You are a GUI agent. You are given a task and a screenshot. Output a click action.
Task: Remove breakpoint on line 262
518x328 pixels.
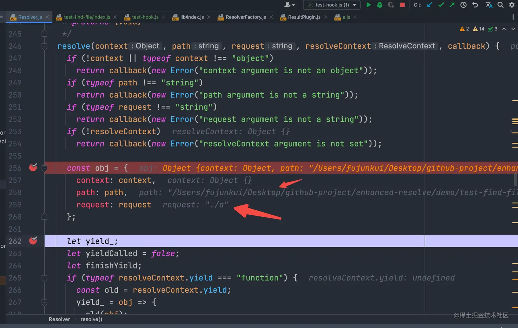click(33, 241)
